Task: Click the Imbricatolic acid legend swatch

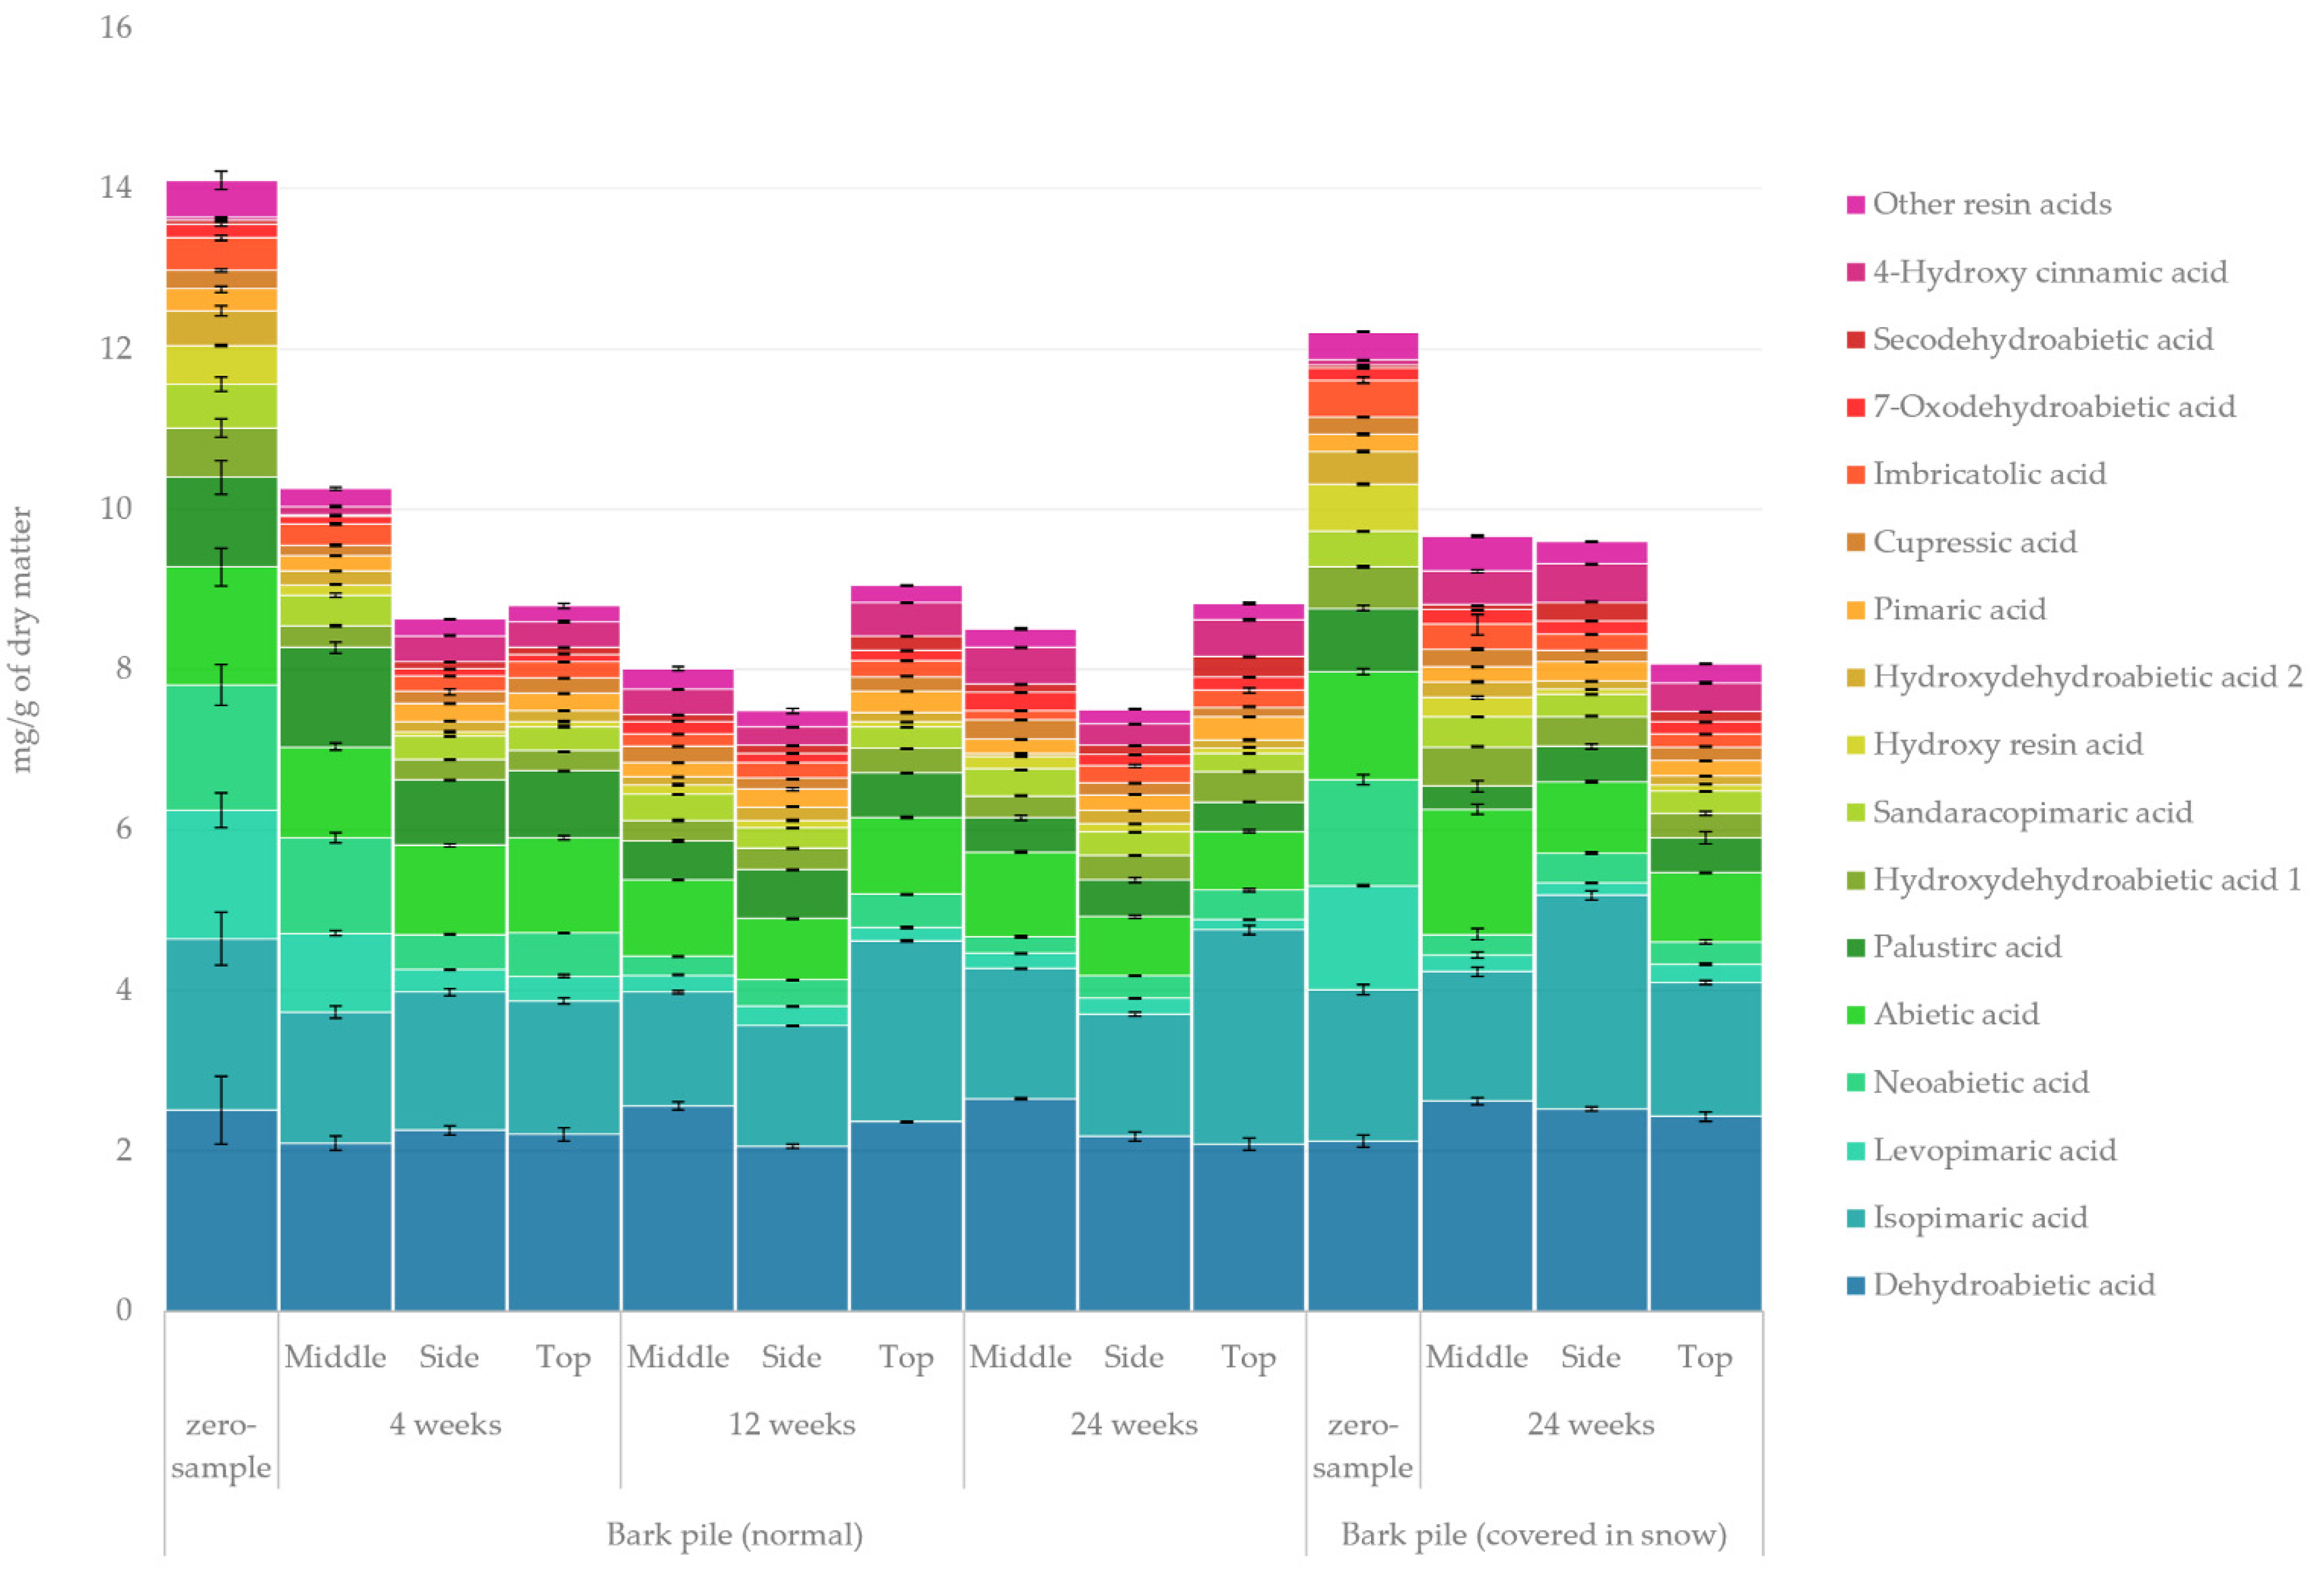Action: coord(1855,475)
